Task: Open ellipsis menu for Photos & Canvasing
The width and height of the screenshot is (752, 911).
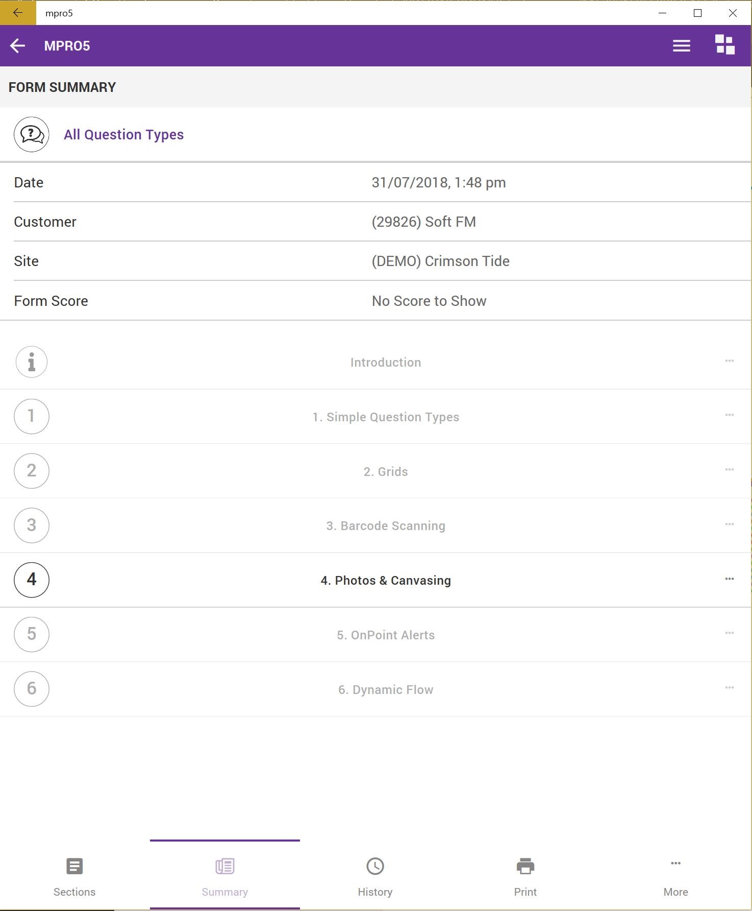Action: [730, 579]
